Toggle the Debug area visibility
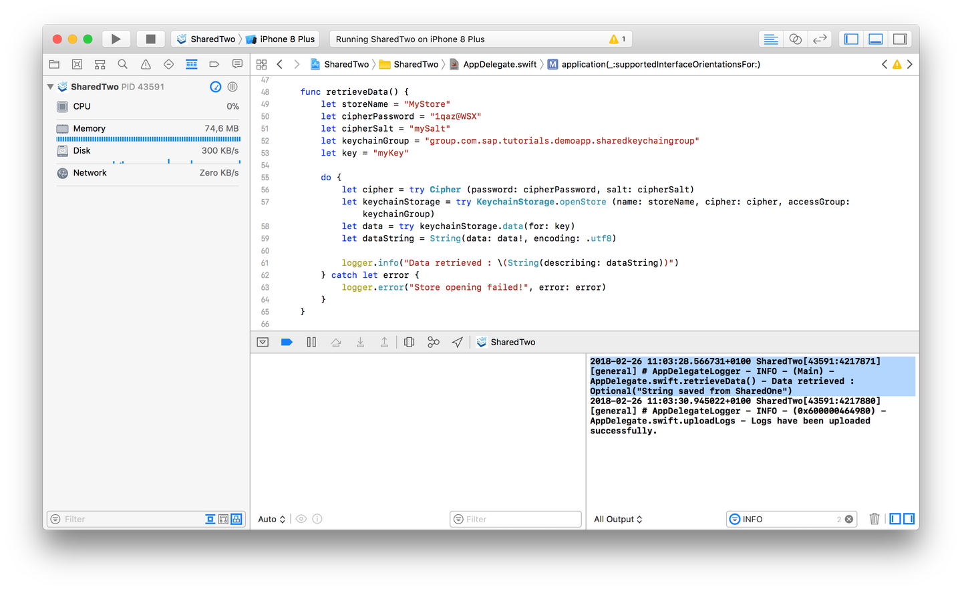The image size is (962, 591). pos(876,39)
